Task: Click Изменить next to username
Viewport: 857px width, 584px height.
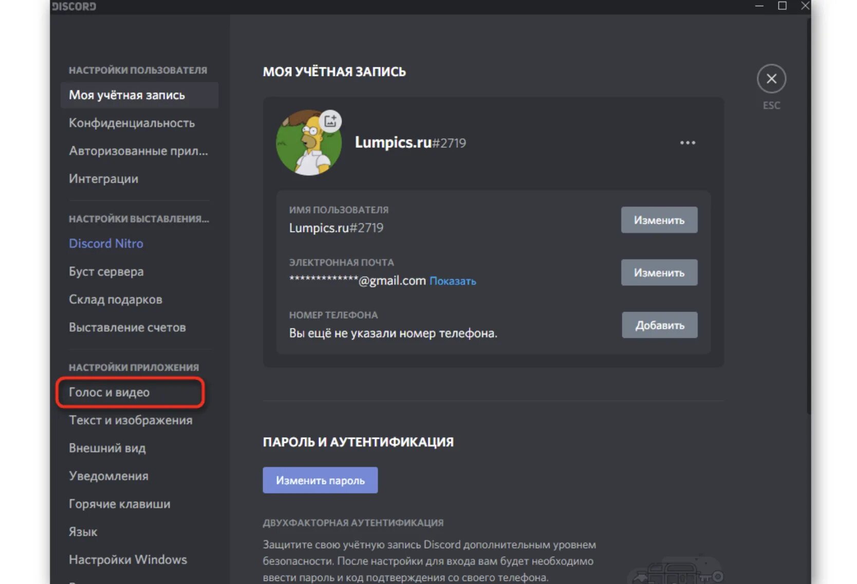Action: 659,220
